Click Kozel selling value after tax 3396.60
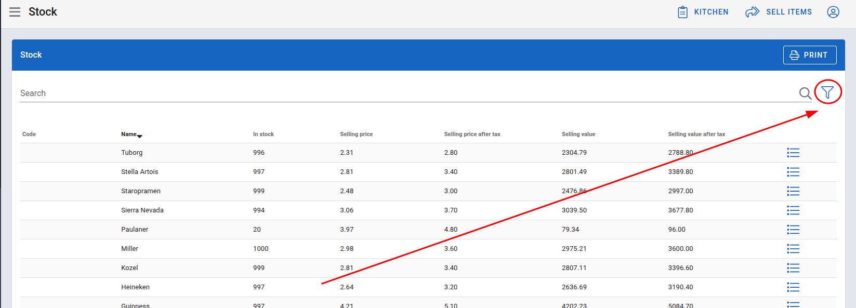The image size is (856, 308). pos(681,268)
